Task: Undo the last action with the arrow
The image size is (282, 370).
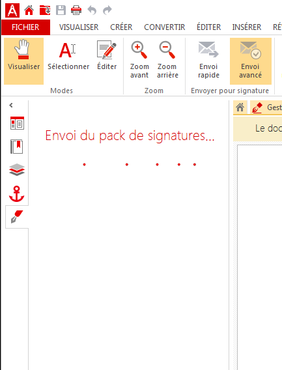Action: tap(92, 10)
